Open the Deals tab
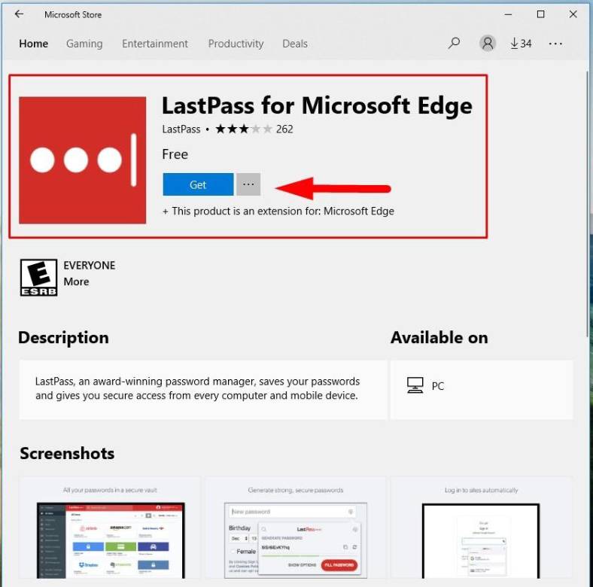 (295, 44)
